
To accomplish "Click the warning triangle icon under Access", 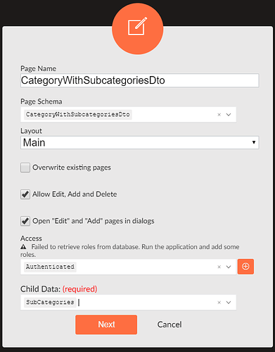I will point(23,247).
